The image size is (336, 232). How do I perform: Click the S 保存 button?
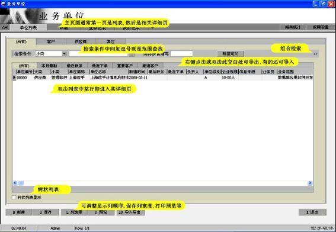click(x=46, y=212)
